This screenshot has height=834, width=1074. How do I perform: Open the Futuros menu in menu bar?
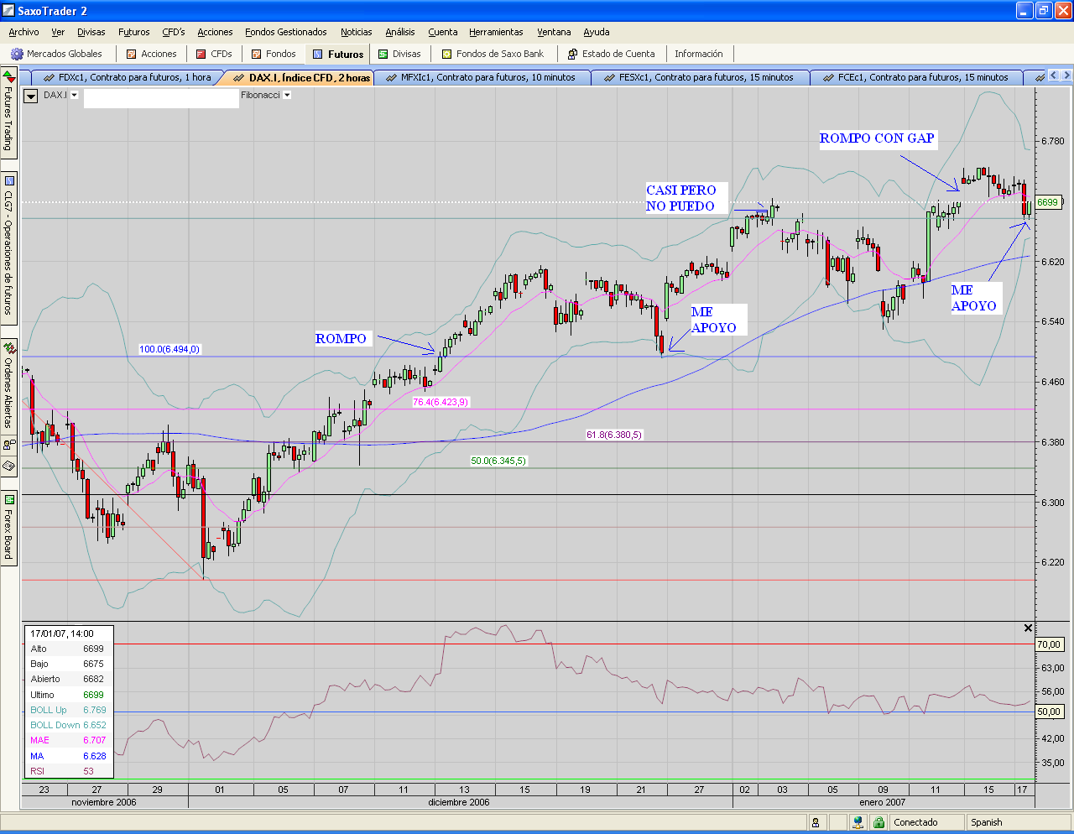point(134,32)
